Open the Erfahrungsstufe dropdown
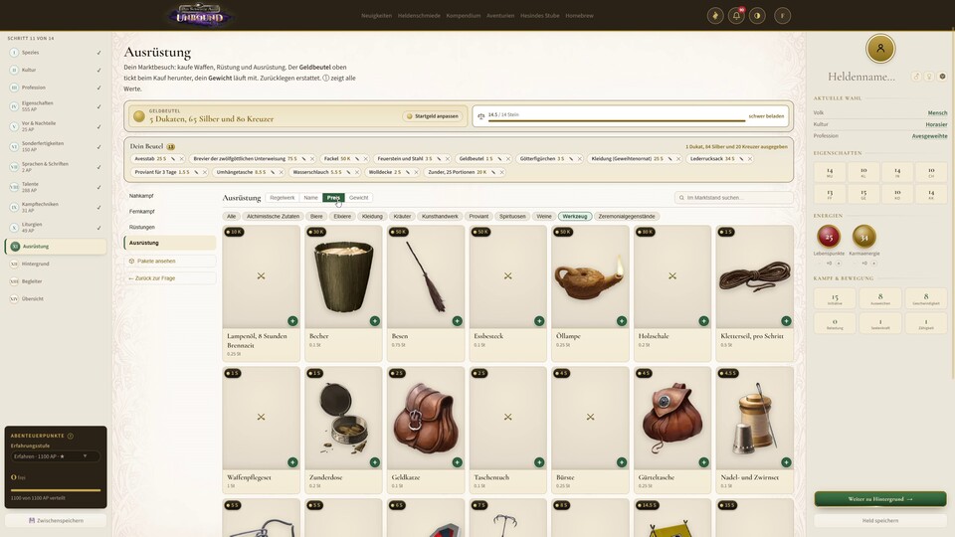 coord(55,456)
